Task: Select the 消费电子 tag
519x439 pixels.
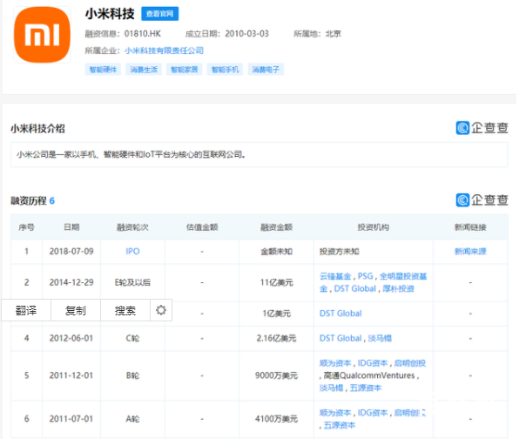Action: (266, 70)
